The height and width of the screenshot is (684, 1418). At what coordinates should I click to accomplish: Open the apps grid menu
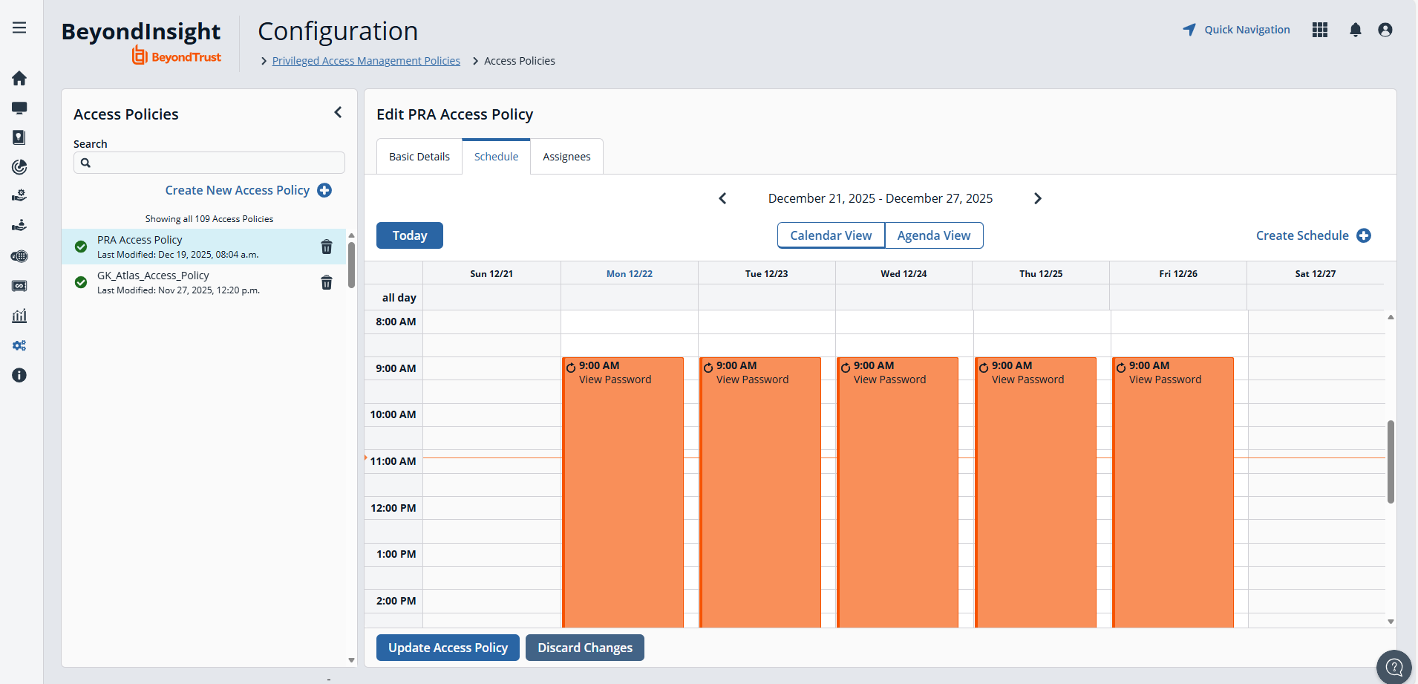pos(1320,30)
